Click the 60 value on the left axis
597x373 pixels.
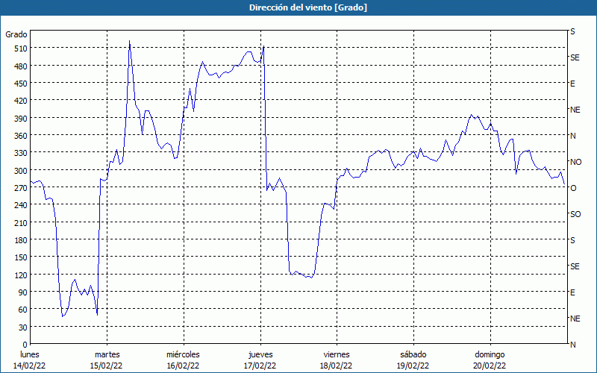[x=23, y=310]
